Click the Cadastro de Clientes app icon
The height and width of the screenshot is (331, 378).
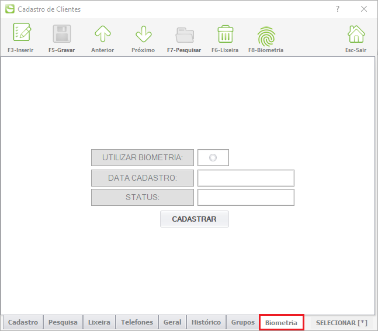coord(10,9)
